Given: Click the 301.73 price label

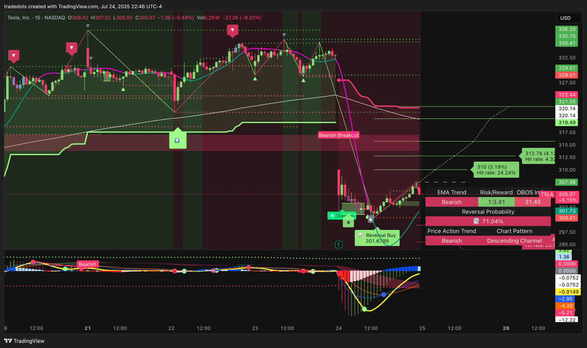Looking at the screenshot, I should (567, 211).
